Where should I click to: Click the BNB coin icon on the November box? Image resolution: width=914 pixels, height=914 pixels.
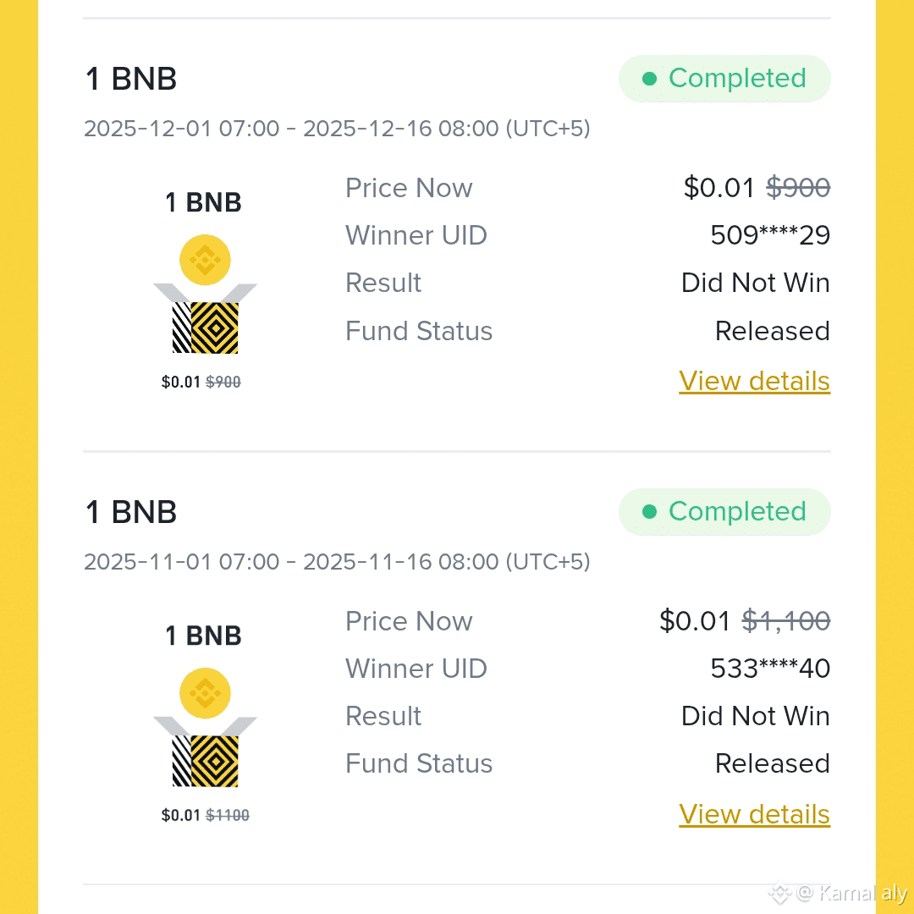[205, 693]
